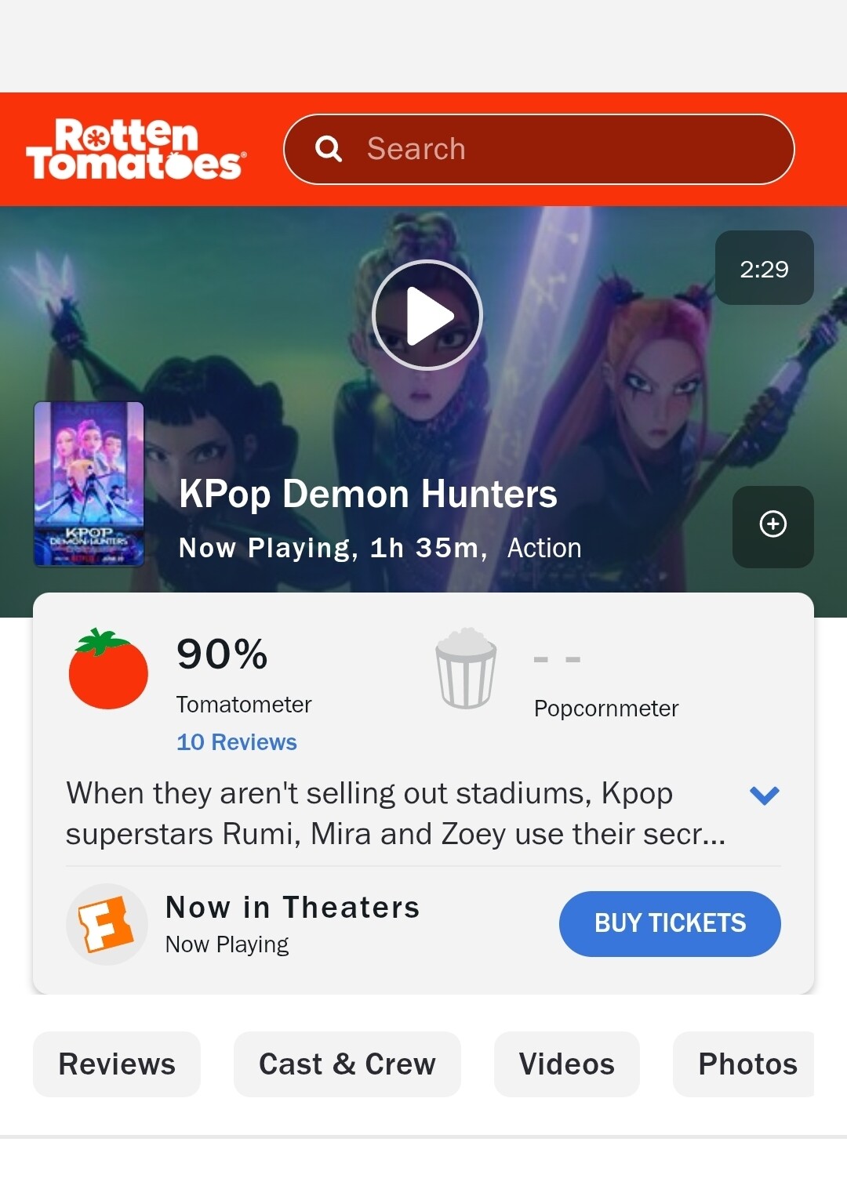This screenshot has width=847, height=1178.
Task: Select the Videos tab
Action: [x=567, y=1064]
